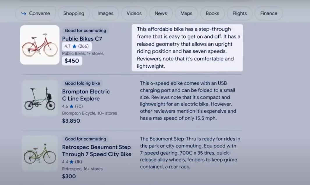This screenshot has width=310, height=185.
Task: Click the star icon beside 4.6 rating
Action: point(72,106)
